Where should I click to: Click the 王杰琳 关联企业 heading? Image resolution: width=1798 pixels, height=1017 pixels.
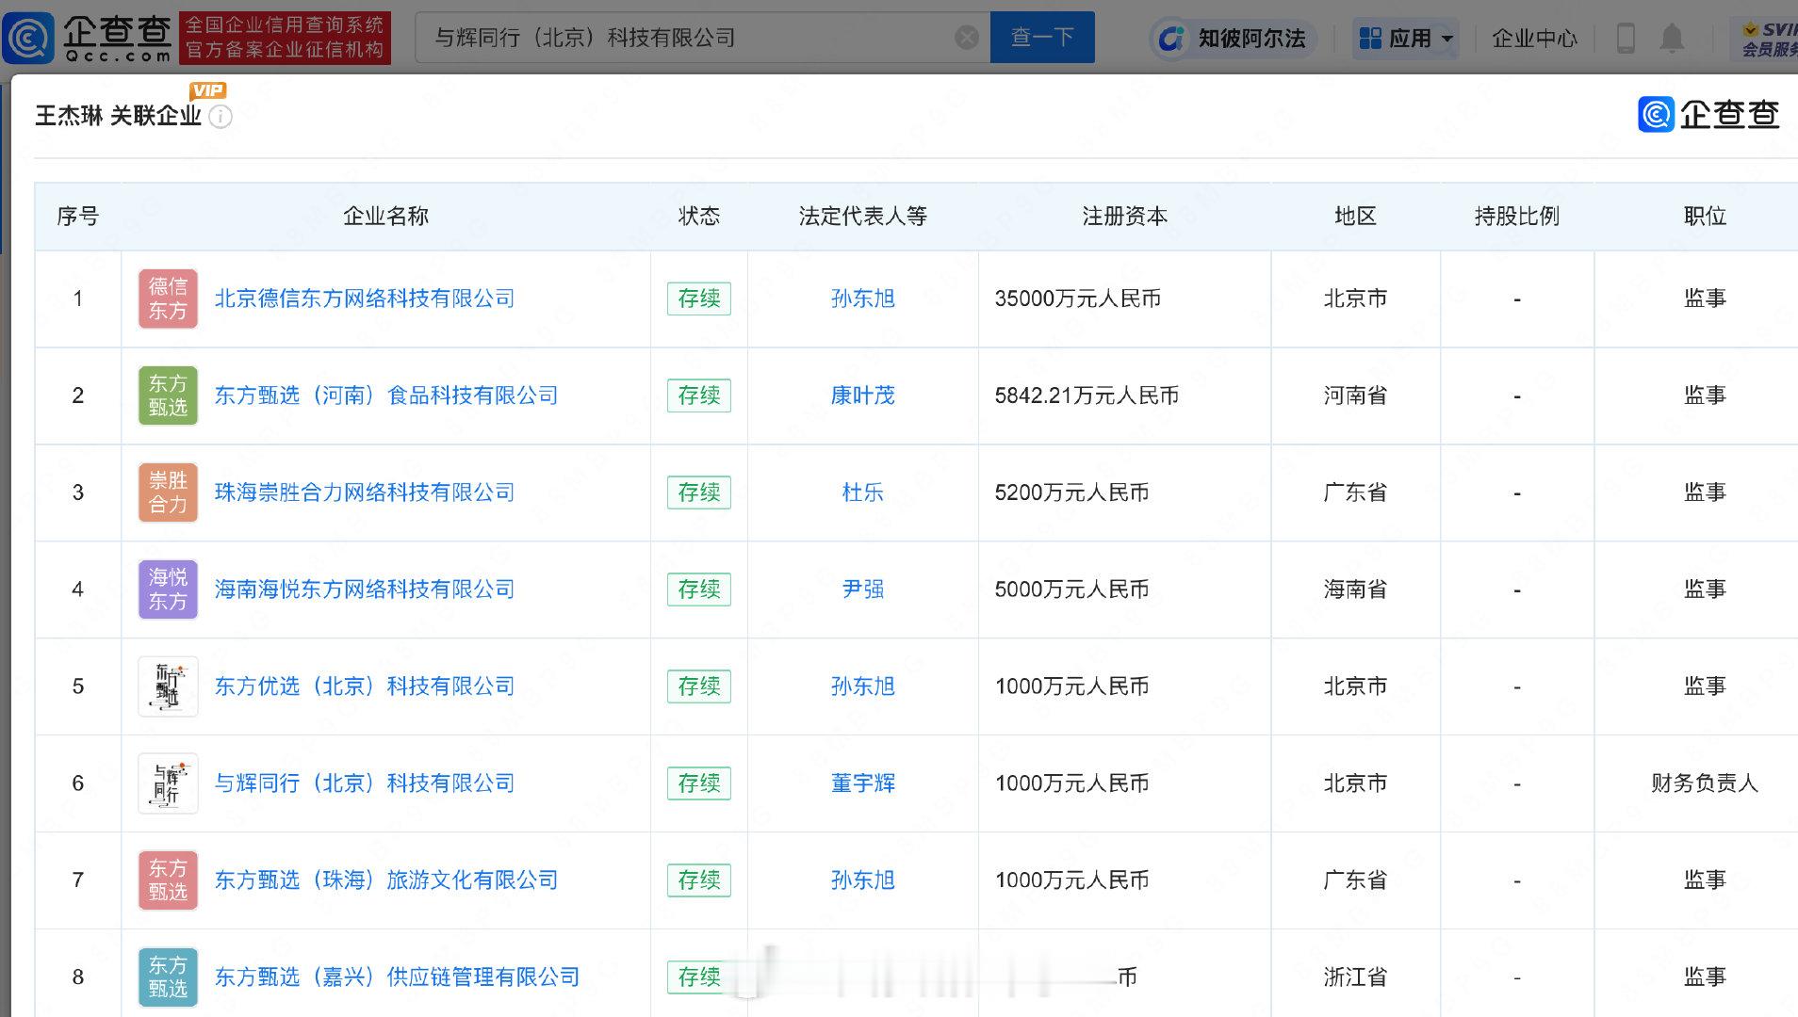click(119, 116)
